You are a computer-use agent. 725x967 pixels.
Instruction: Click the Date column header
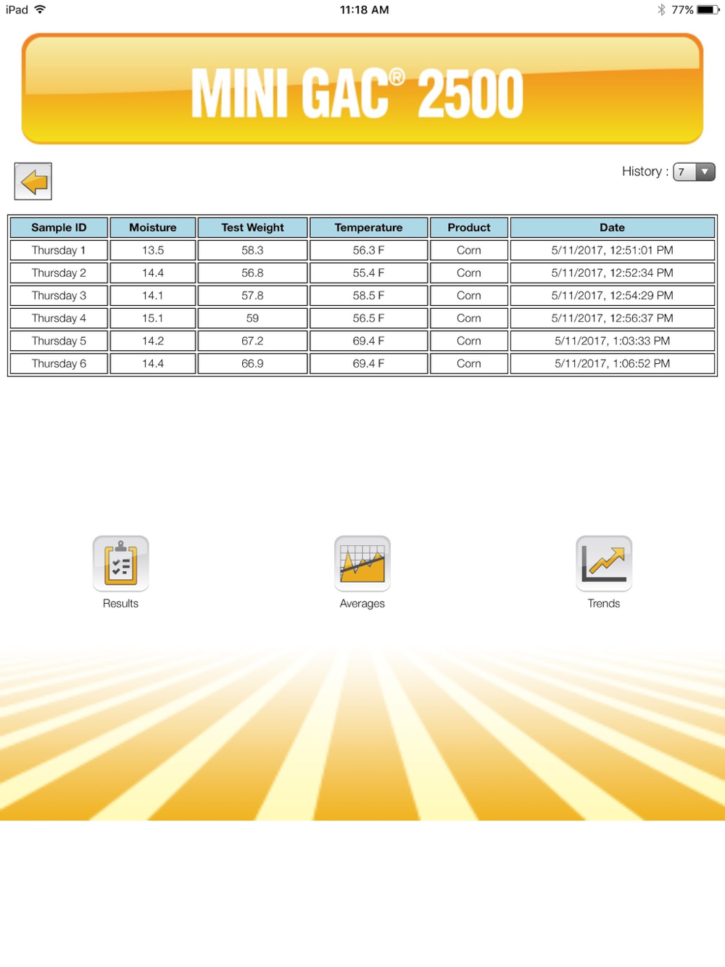click(613, 228)
